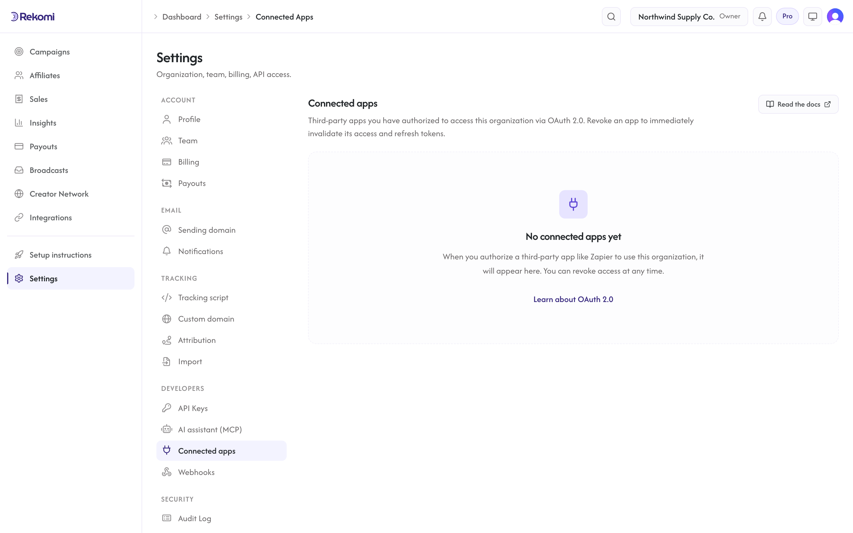Open Integrations in the sidebar
853x533 pixels.
pos(70,218)
